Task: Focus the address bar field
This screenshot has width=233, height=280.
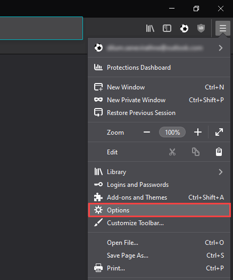Action: (41, 28)
